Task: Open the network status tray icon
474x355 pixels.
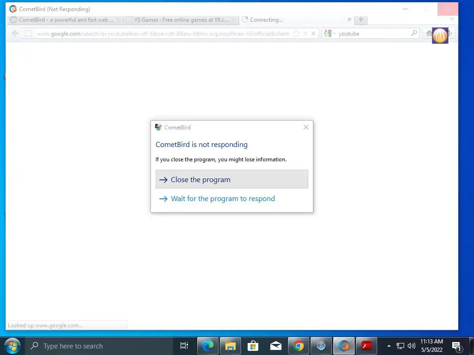Action: (400, 346)
